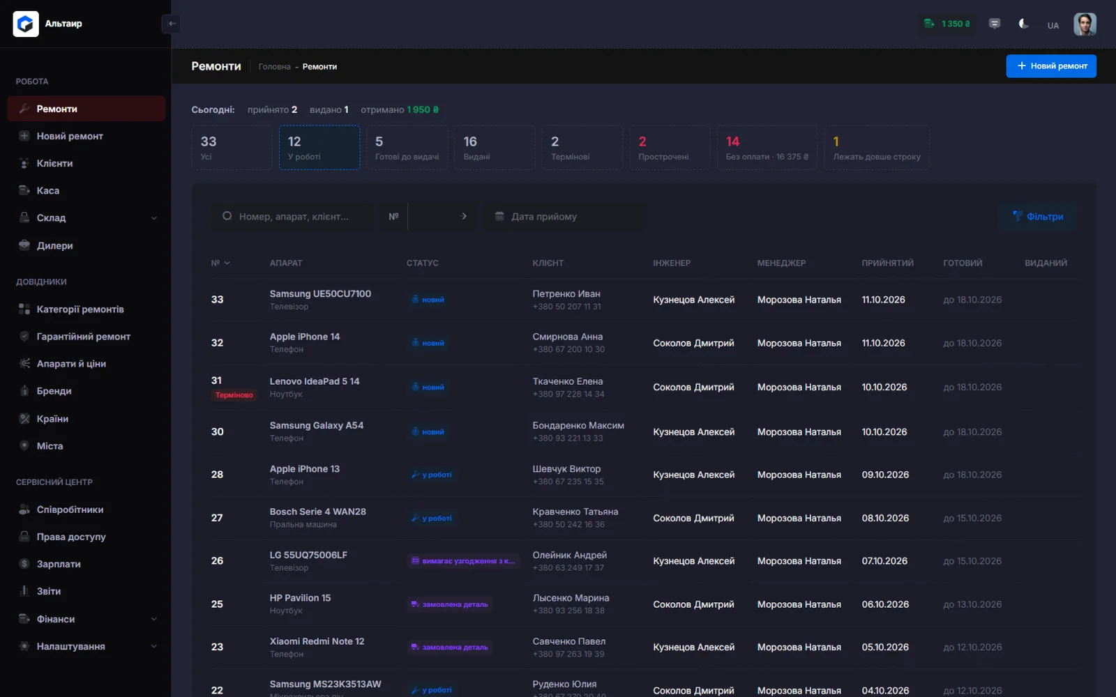Select the 5 Готові до видачі tab
Viewport: 1116px width, 697px height.
(x=407, y=148)
